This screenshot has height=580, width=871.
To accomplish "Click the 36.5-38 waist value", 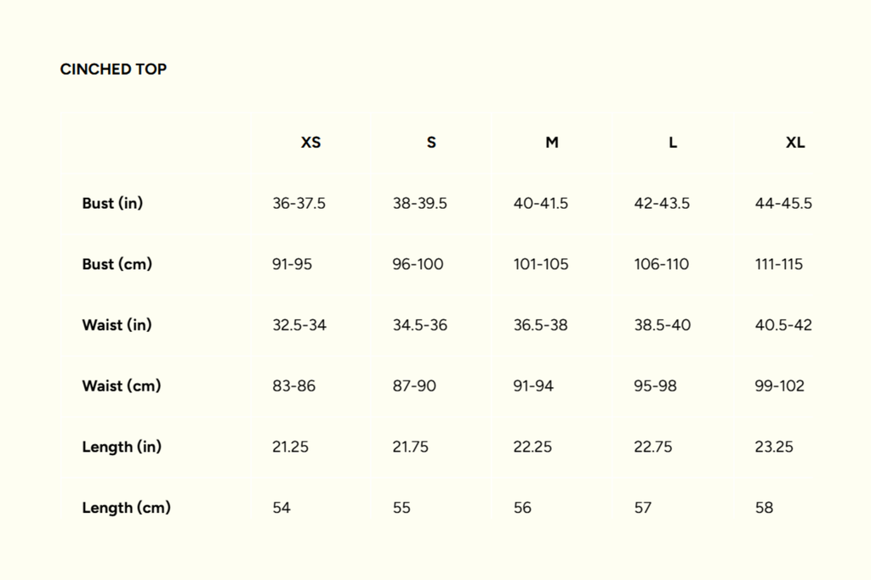I will (540, 325).
